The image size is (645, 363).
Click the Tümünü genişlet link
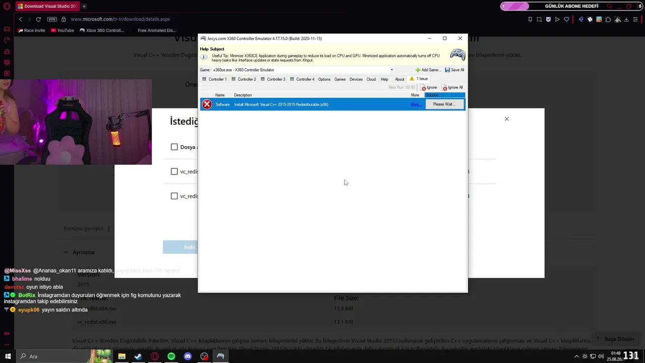tap(83, 228)
